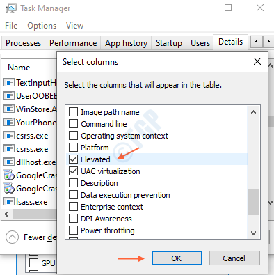Select the first GoogleCrash process icon
This screenshot has width=274, height=275.
[x=9, y=175]
